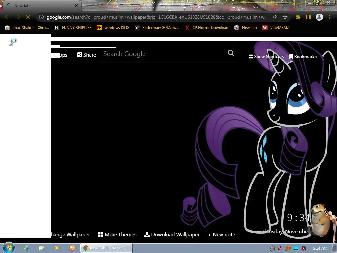
Task: Open the 2pac Shakur bookmark
Action: tap(27, 28)
